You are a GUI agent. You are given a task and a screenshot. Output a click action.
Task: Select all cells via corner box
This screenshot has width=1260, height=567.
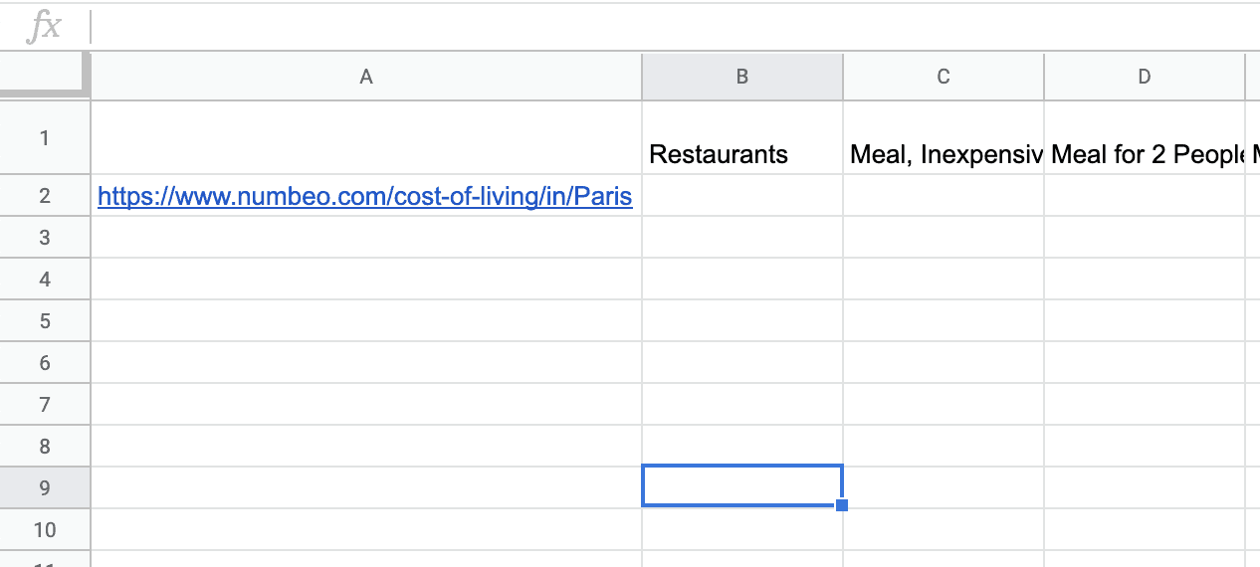(45, 77)
